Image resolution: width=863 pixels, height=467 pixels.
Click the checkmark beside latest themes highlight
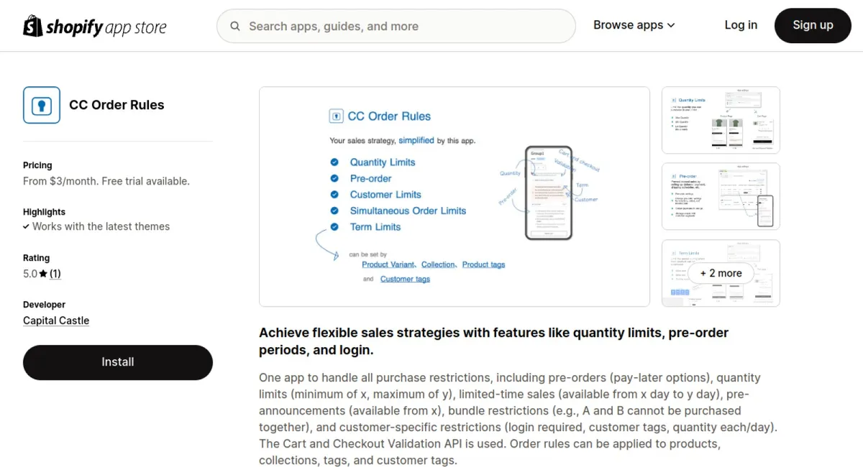click(27, 226)
